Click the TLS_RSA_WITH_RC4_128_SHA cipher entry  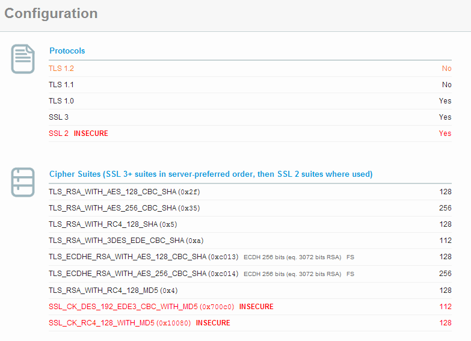pos(113,224)
